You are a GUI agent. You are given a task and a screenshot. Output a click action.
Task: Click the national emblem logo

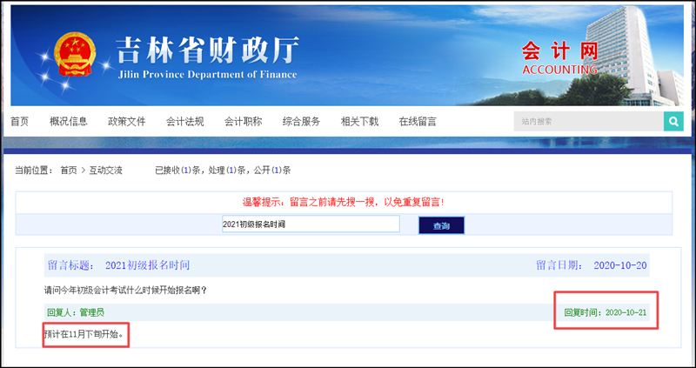pyautogui.click(x=77, y=57)
